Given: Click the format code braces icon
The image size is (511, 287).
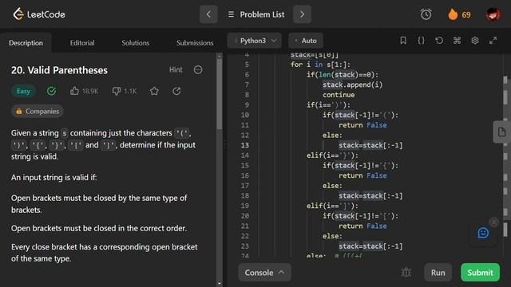Looking at the screenshot, I should [421, 41].
